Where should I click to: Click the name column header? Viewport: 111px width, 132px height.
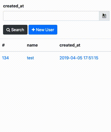[x=32, y=45]
